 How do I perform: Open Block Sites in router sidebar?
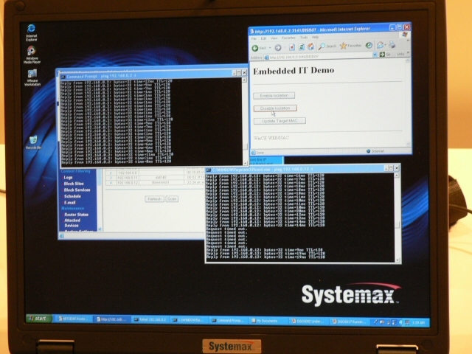(74, 184)
